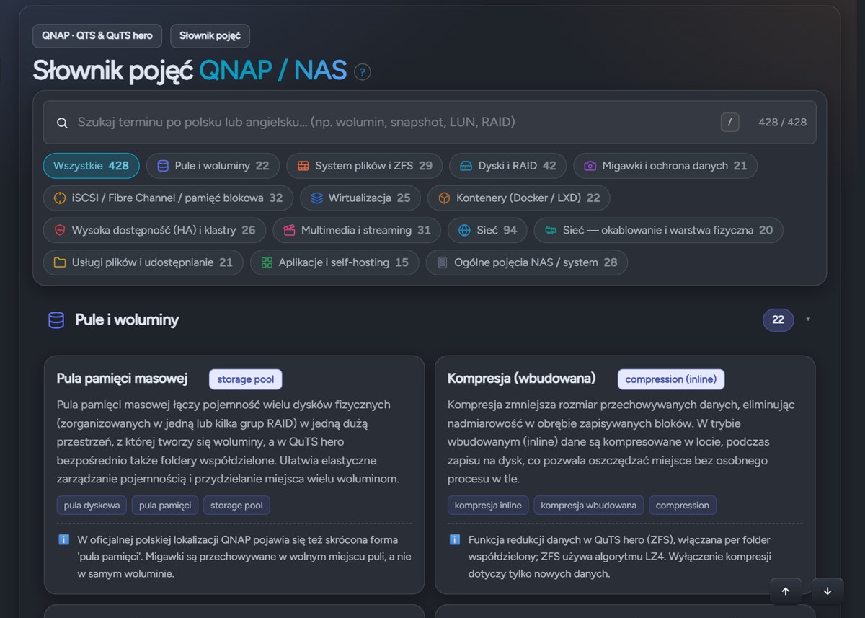Click the compression (inline) term badge
Viewport: 865px width, 618px height.
click(x=672, y=379)
